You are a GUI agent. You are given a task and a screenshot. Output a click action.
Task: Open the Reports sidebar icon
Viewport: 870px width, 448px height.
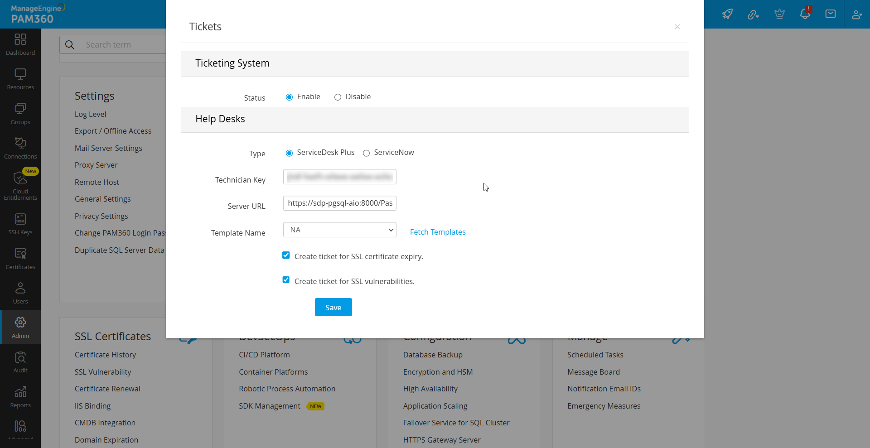click(x=20, y=397)
